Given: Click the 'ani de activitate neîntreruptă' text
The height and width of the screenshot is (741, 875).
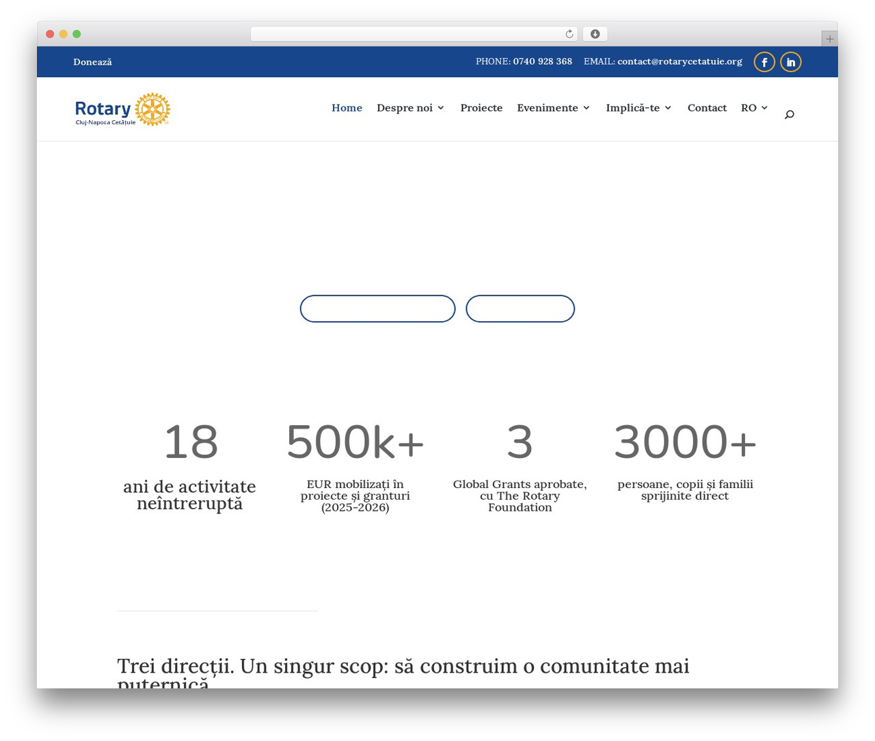Looking at the screenshot, I should pos(190,495).
